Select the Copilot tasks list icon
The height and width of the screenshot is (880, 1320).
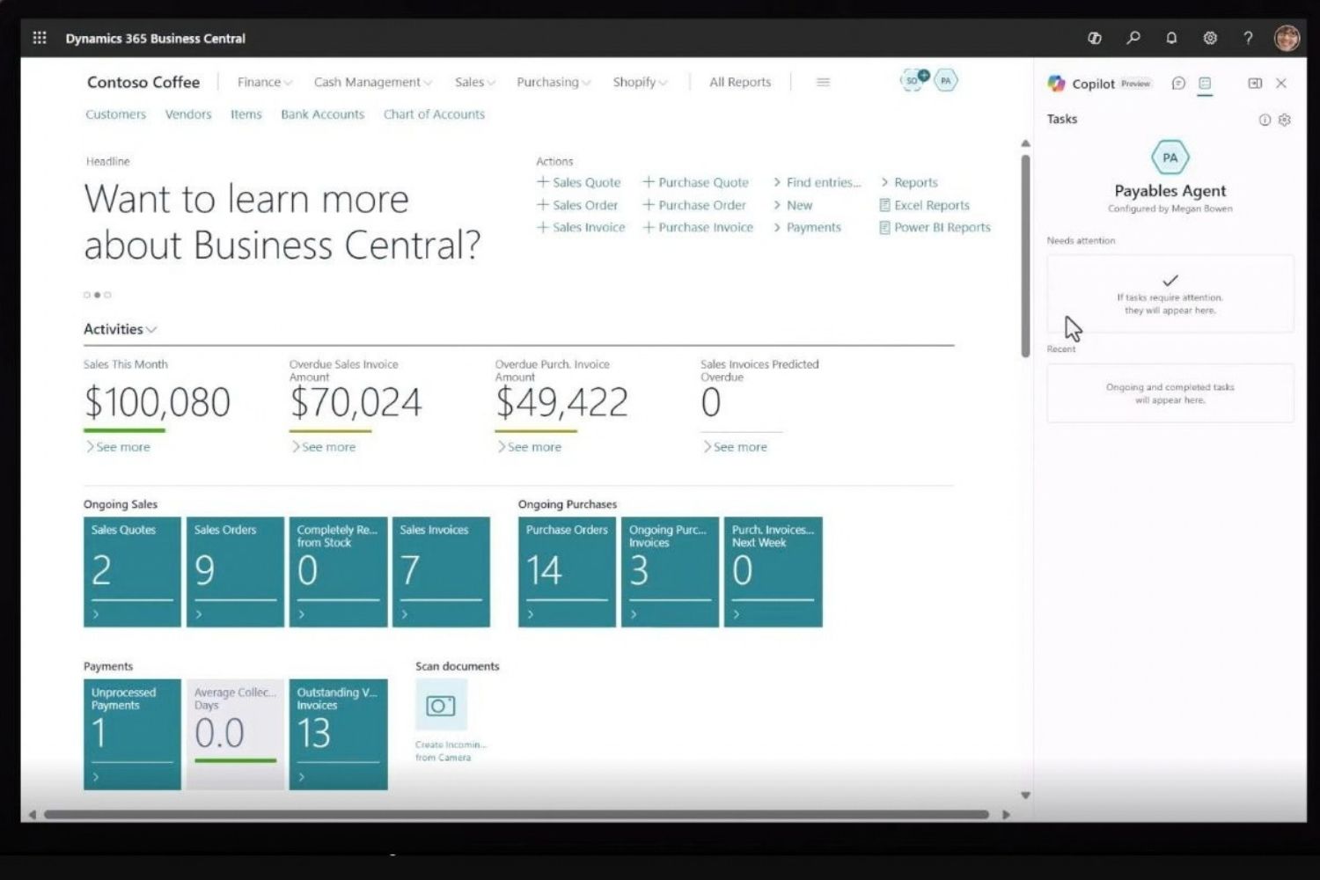1205,84
